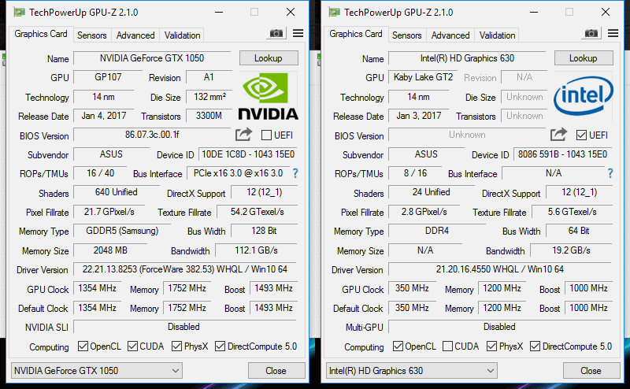Click Bandwidth value 112.1 GB/s
Screen dimensions: 630x389
coord(257,250)
